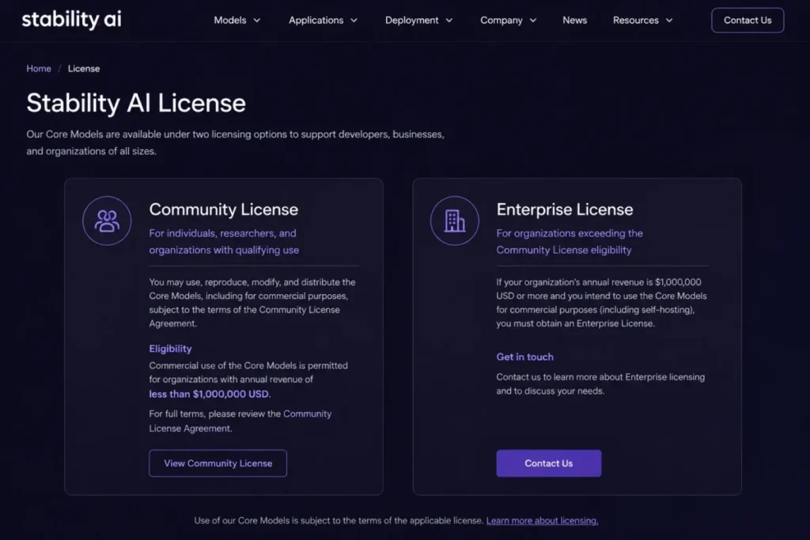Screen dimensions: 810x540
Task: Click 'less than $1,000,000 USD' text
Action: (210, 394)
